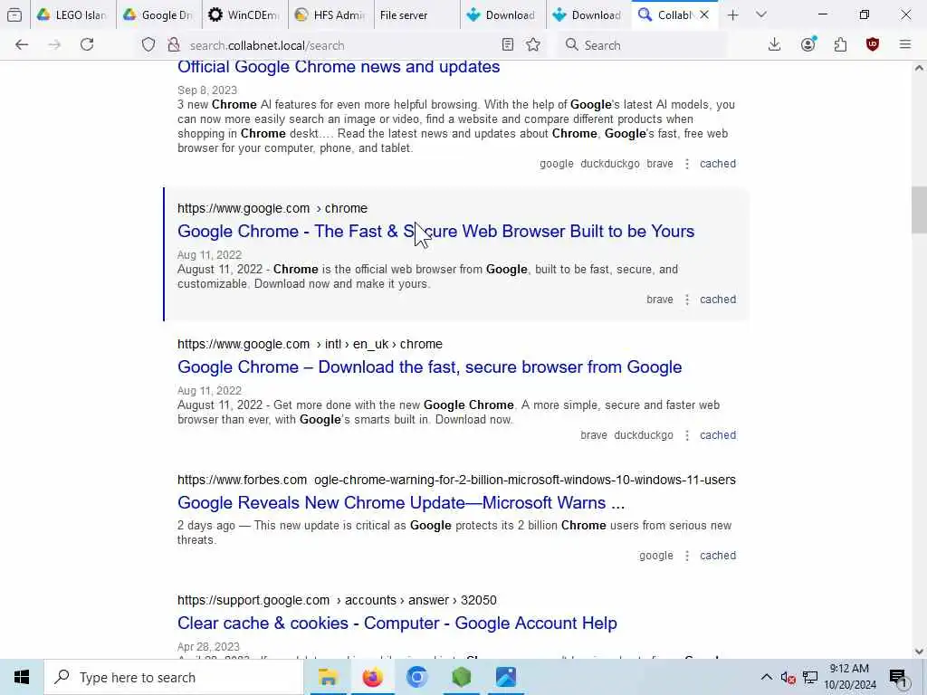
Task: Open the Windows Start menu
Action: click(22, 677)
